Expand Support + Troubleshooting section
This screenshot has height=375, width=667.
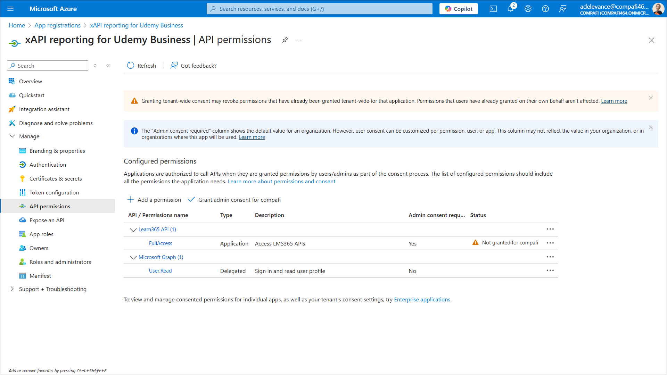click(x=12, y=289)
